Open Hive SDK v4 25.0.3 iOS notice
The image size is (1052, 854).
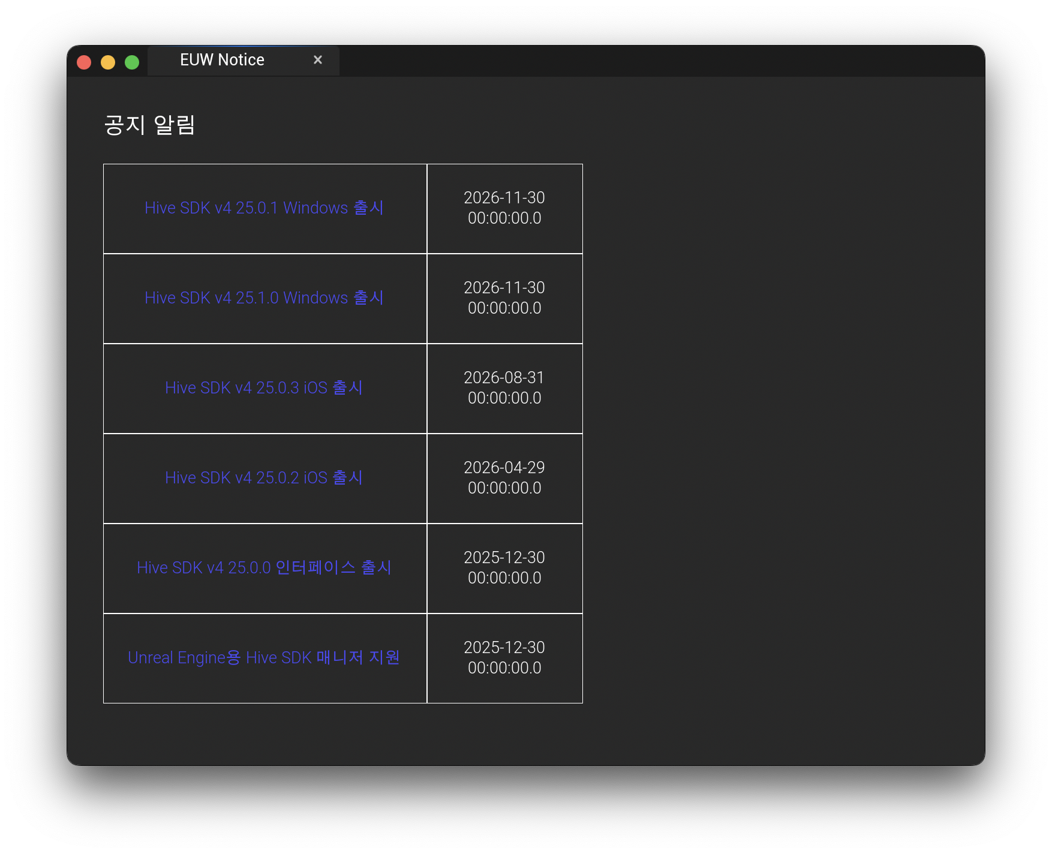point(264,388)
